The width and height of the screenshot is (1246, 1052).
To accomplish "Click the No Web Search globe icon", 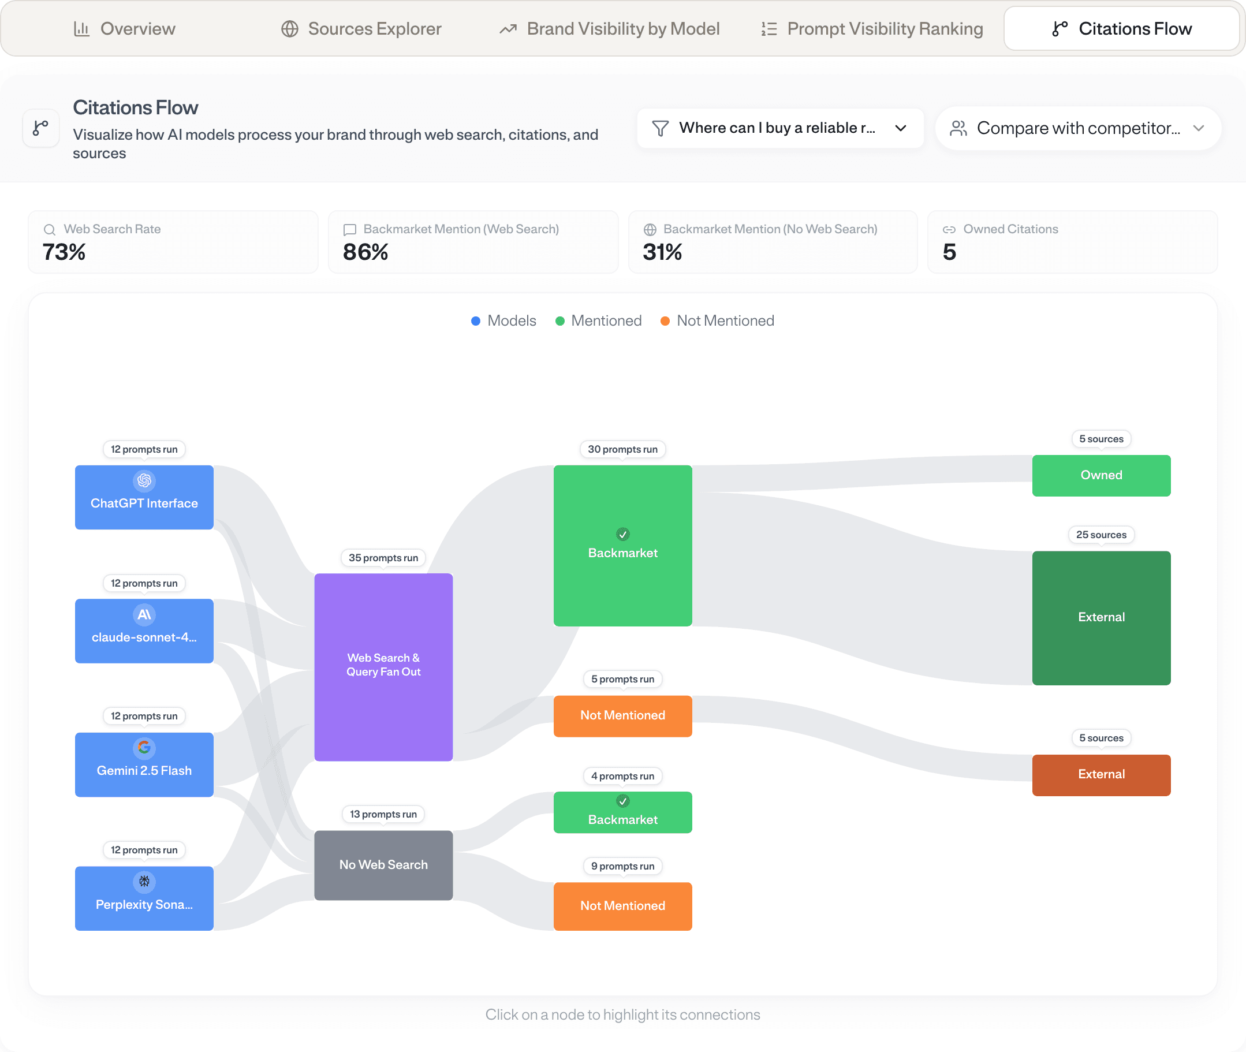I will pos(650,230).
